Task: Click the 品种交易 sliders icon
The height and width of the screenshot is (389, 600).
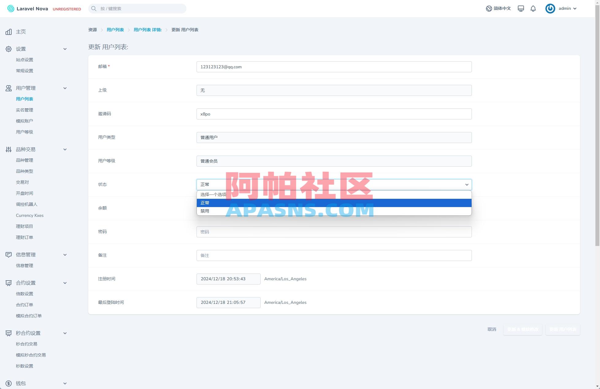Action: coord(8,149)
